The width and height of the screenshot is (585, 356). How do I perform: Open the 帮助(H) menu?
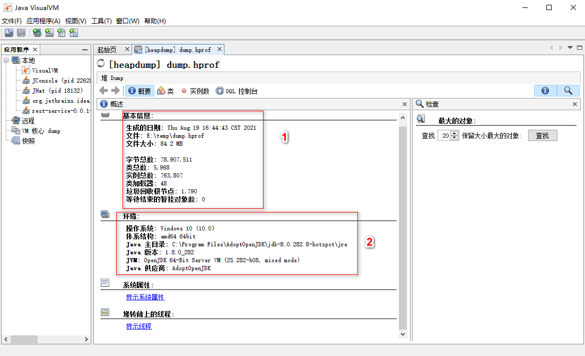point(155,21)
